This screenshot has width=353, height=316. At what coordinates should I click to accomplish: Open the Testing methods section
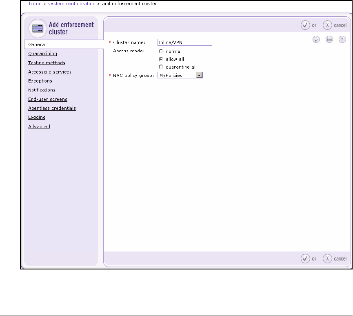coord(47,63)
